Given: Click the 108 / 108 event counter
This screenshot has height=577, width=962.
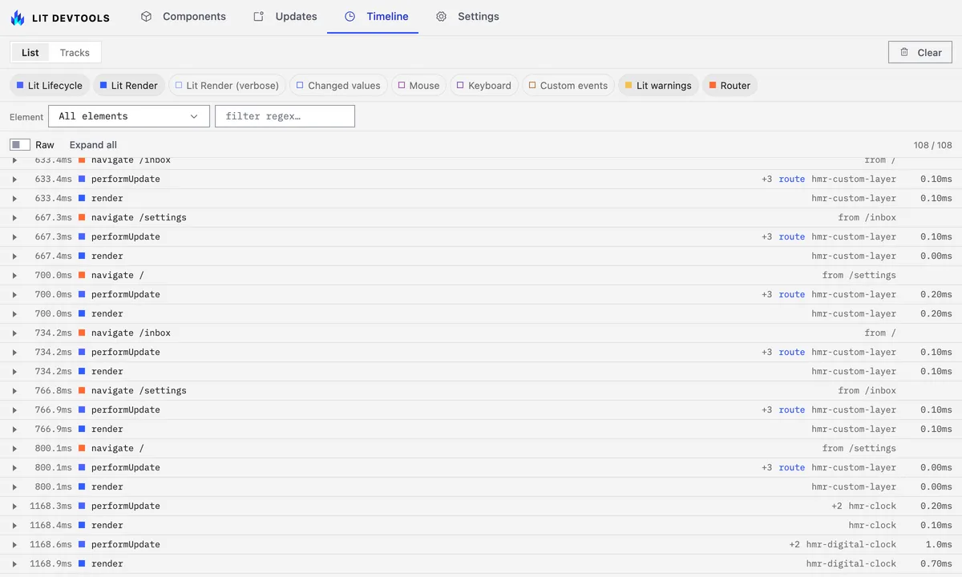Looking at the screenshot, I should [933, 145].
